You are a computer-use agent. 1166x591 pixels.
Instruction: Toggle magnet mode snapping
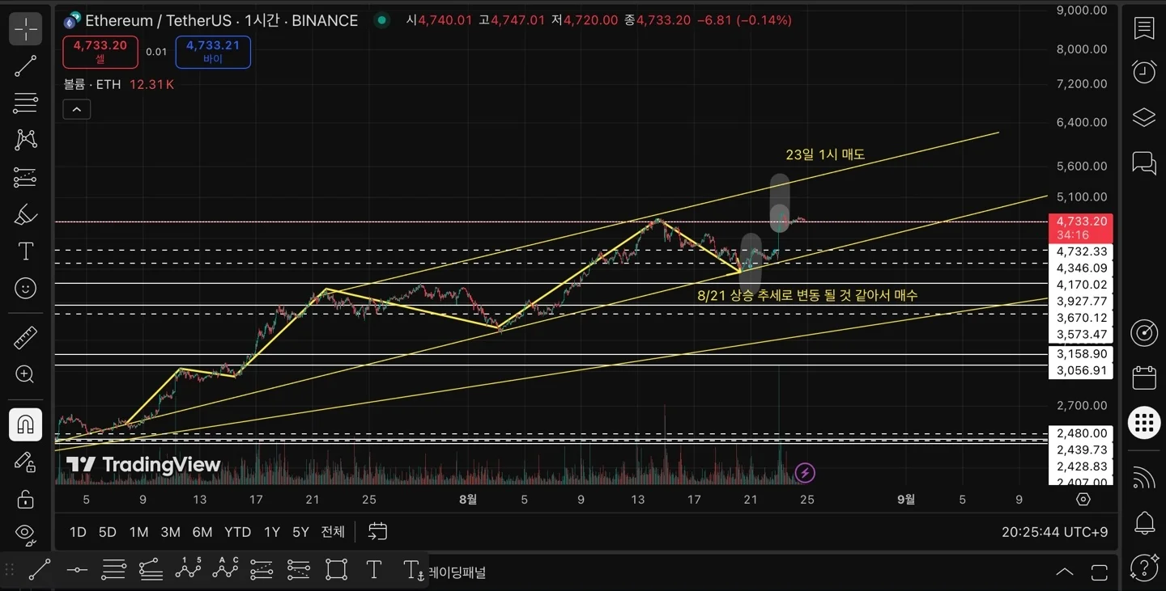pos(26,424)
